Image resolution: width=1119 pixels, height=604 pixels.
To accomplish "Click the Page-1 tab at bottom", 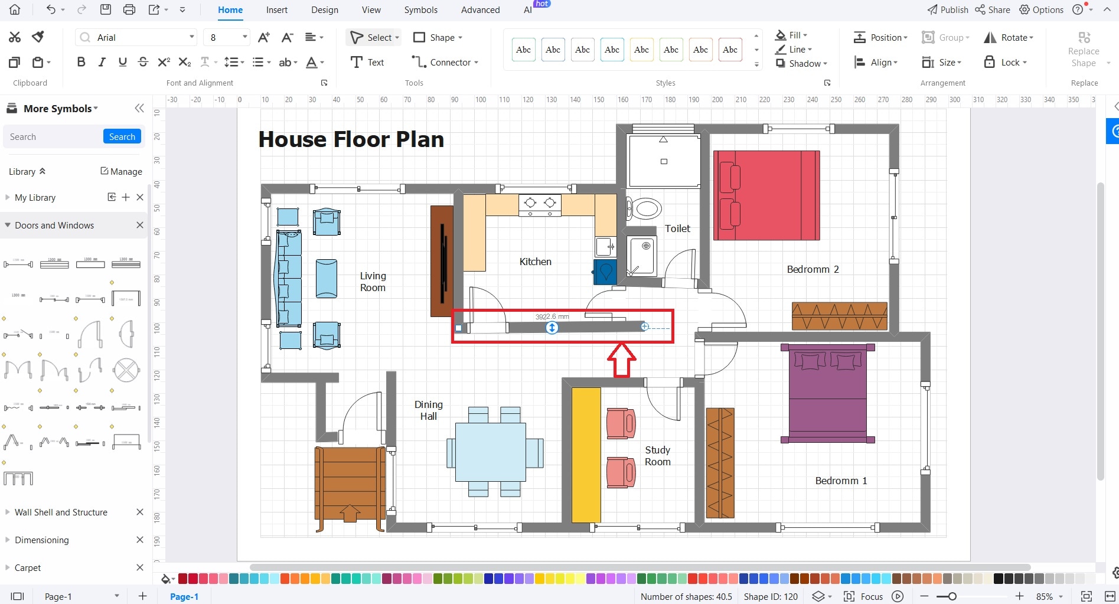I will tap(184, 596).
